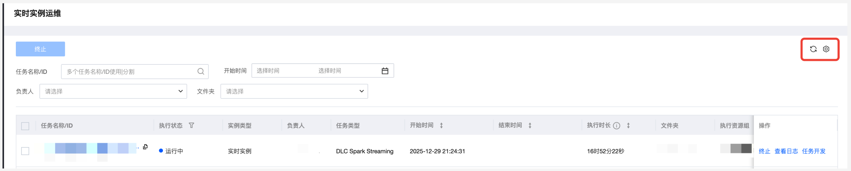Image resolution: width=851 pixels, height=171 pixels.
Task: Click the blue 终止 button above filters
Action: point(40,49)
